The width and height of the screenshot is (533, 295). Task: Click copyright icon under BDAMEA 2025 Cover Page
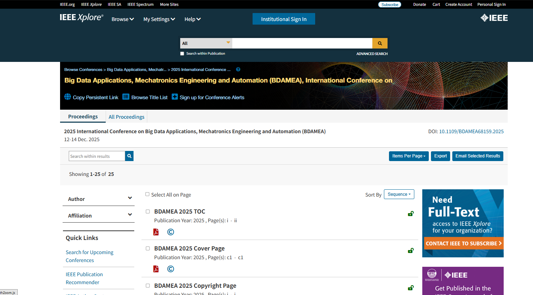pos(171,269)
